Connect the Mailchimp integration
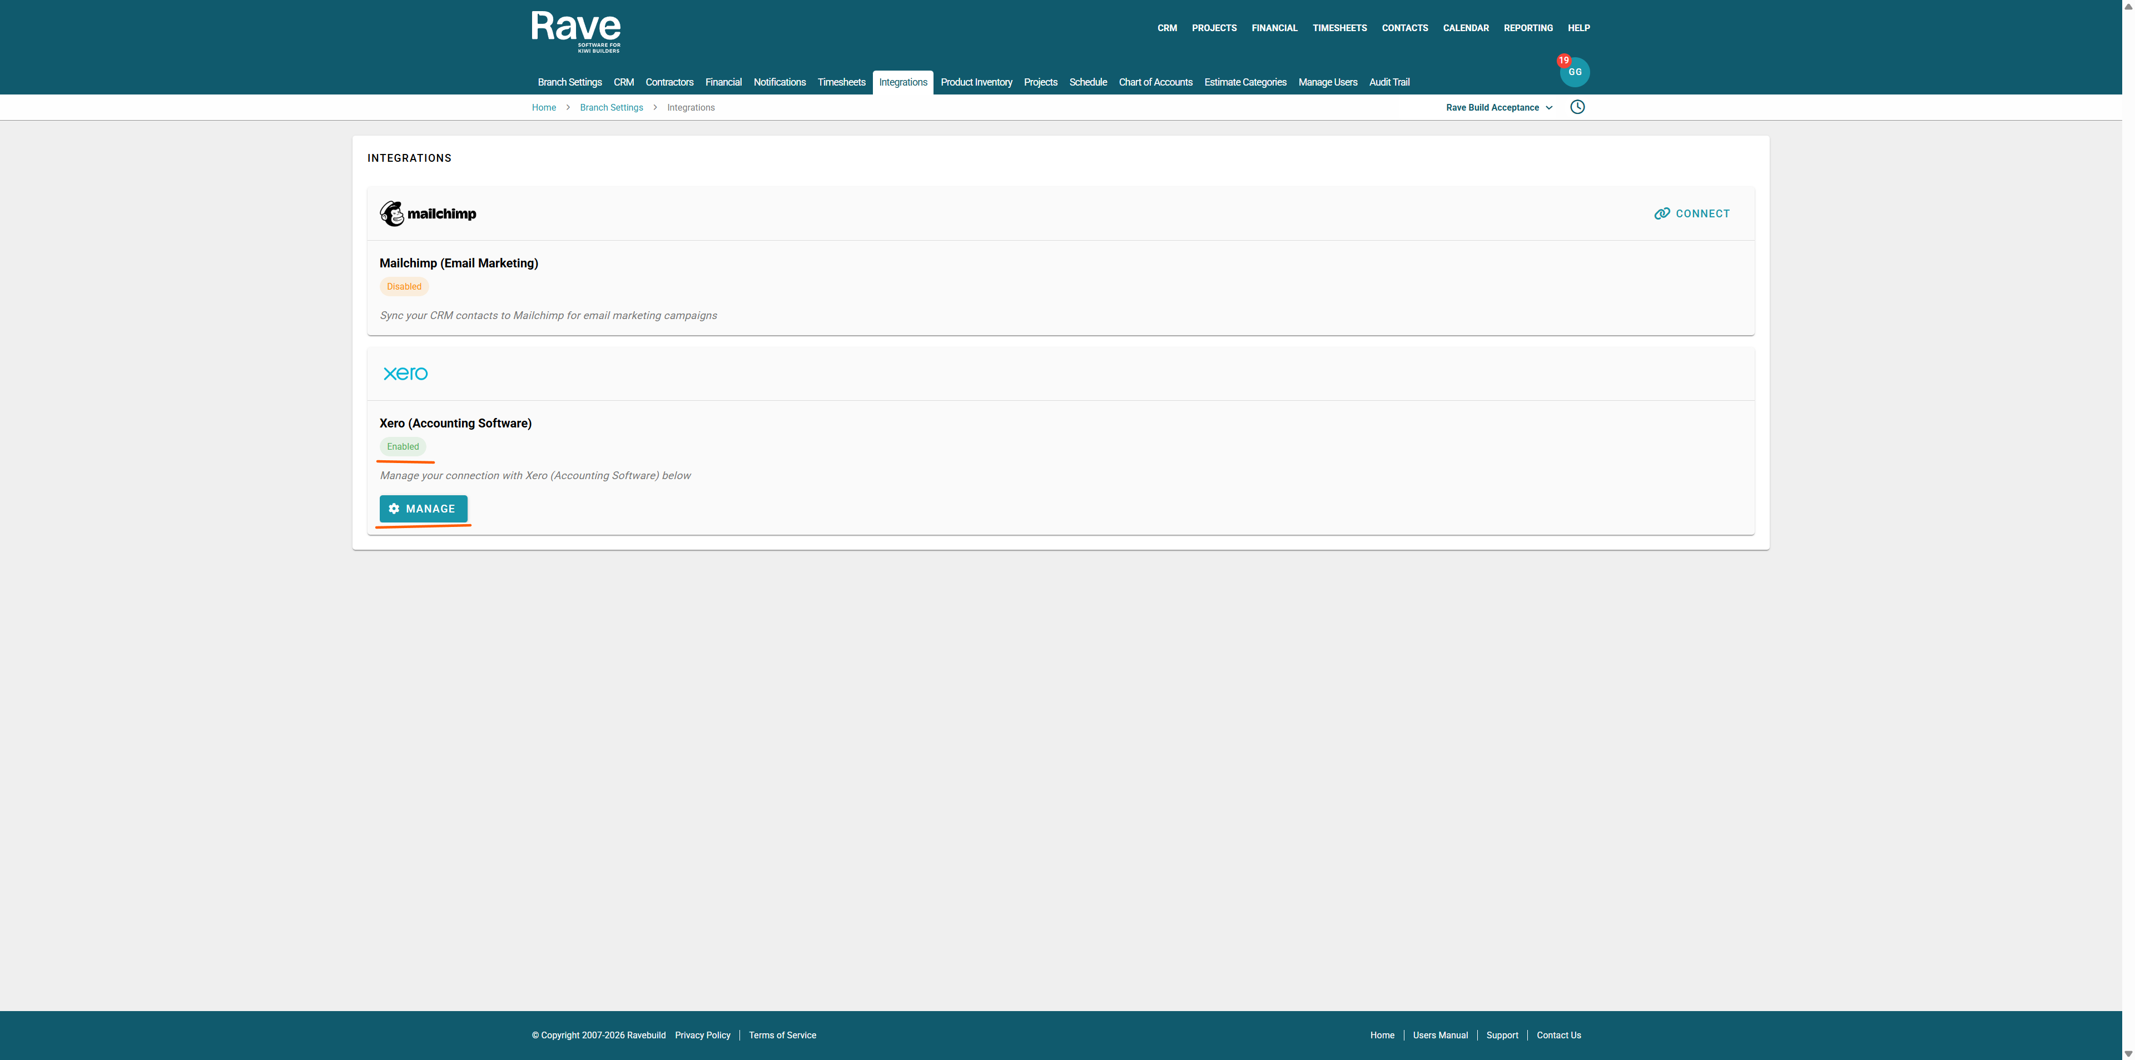2135x1060 pixels. (1691, 214)
